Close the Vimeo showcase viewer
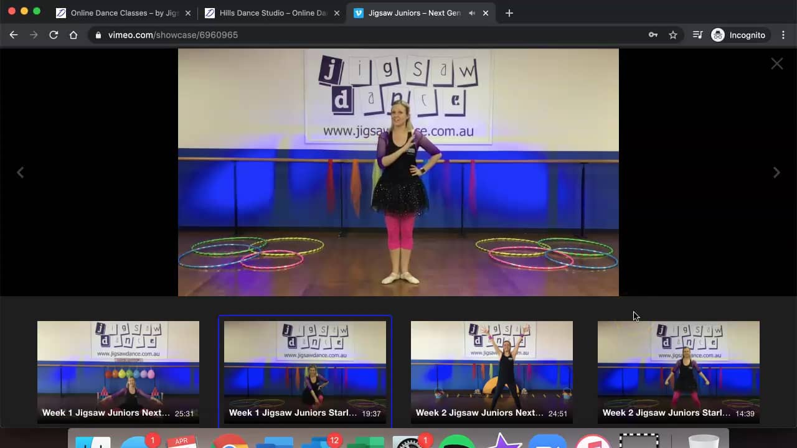This screenshot has height=448, width=797. pyautogui.click(x=777, y=63)
